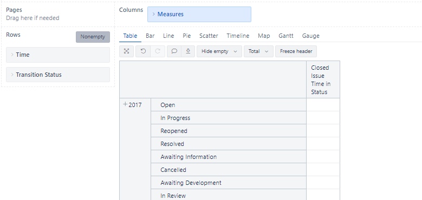422x200 pixels.
Task: Select the Awaiting Development status row
Action: tap(229, 183)
